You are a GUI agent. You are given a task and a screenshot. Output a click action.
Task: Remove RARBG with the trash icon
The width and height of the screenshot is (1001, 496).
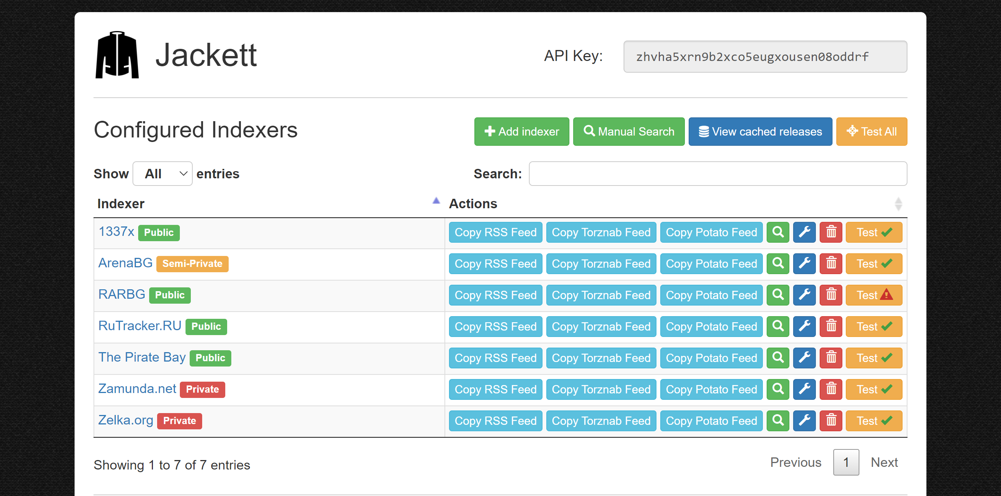coord(831,295)
